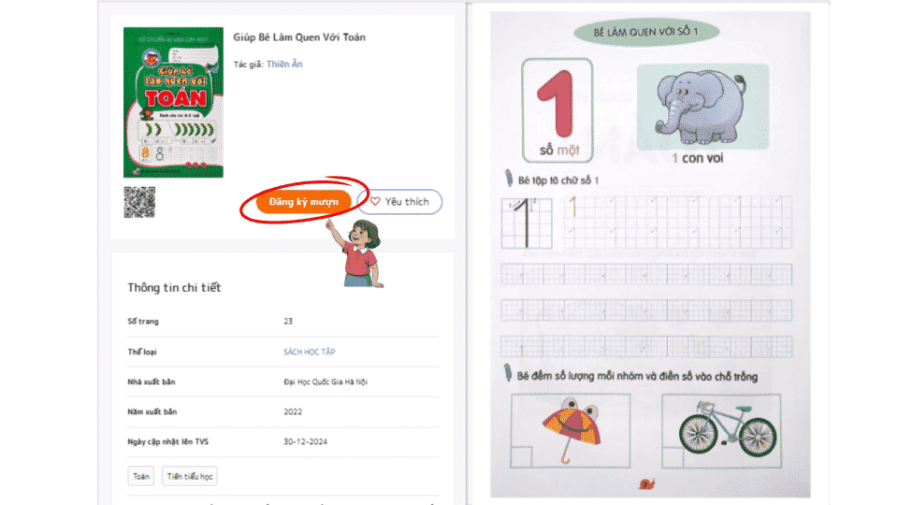This screenshot has height=505, width=898.
Task: Click the Thông tin chi tiết heading
Action: 174,287
